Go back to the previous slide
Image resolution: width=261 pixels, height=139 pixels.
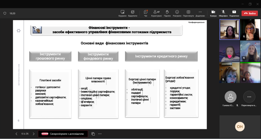pyautogui.click(x=16, y=133)
